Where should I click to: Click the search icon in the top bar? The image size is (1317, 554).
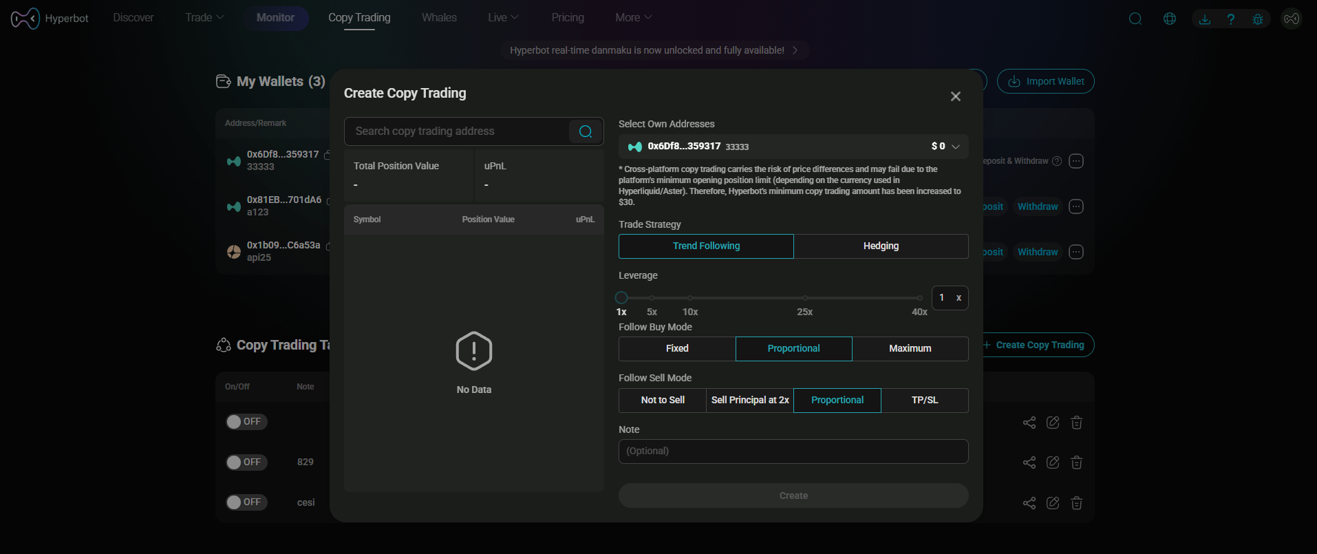(x=1135, y=19)
